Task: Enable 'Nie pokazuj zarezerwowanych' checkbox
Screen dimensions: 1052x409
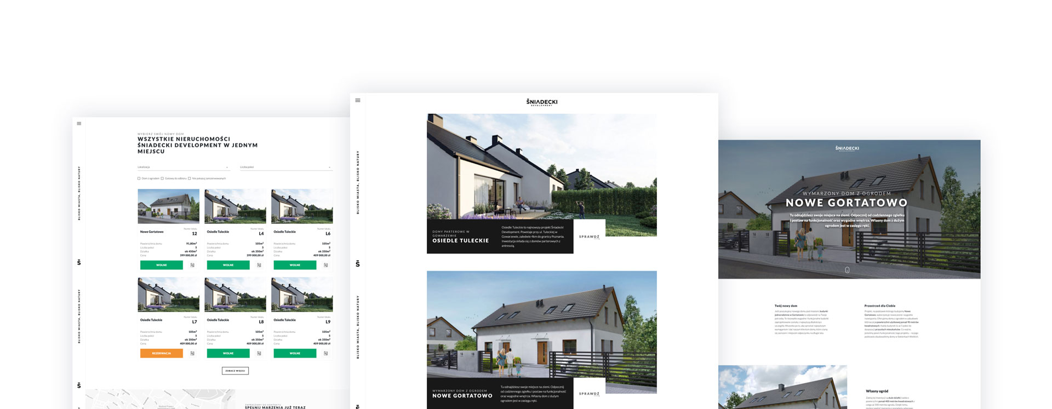Action: point(190,178)
